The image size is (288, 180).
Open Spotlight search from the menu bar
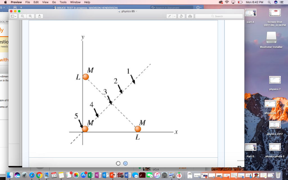(x=269, y=2)
